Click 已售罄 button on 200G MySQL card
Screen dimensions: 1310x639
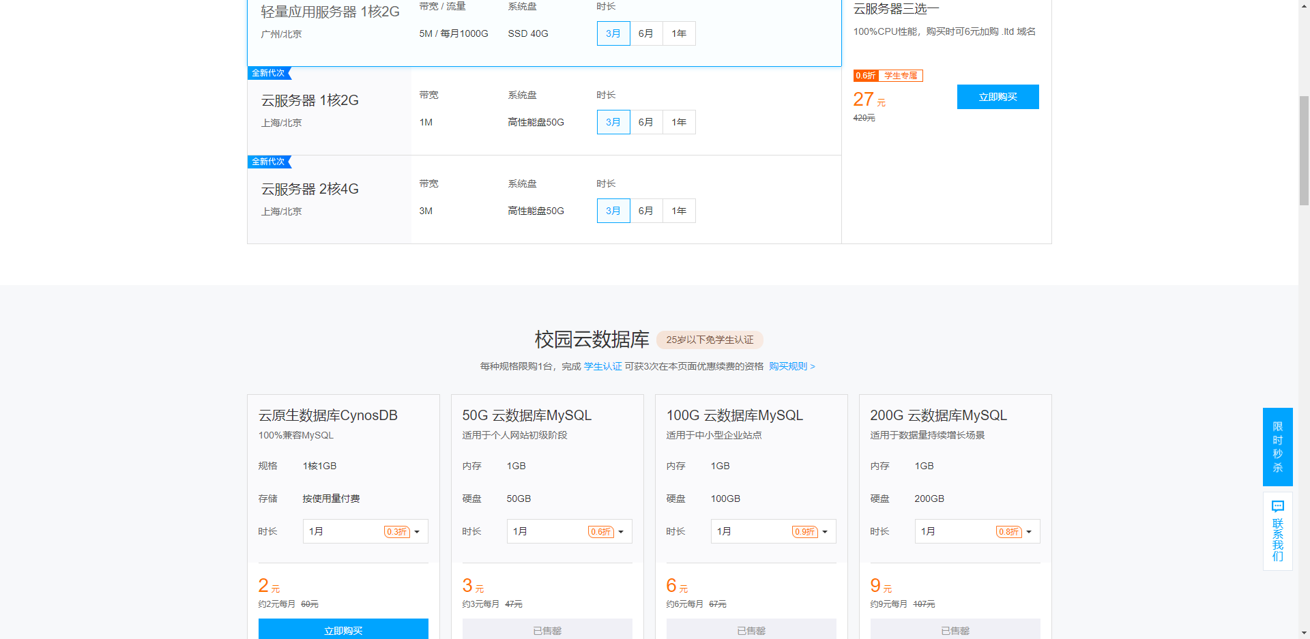point(955,629)
